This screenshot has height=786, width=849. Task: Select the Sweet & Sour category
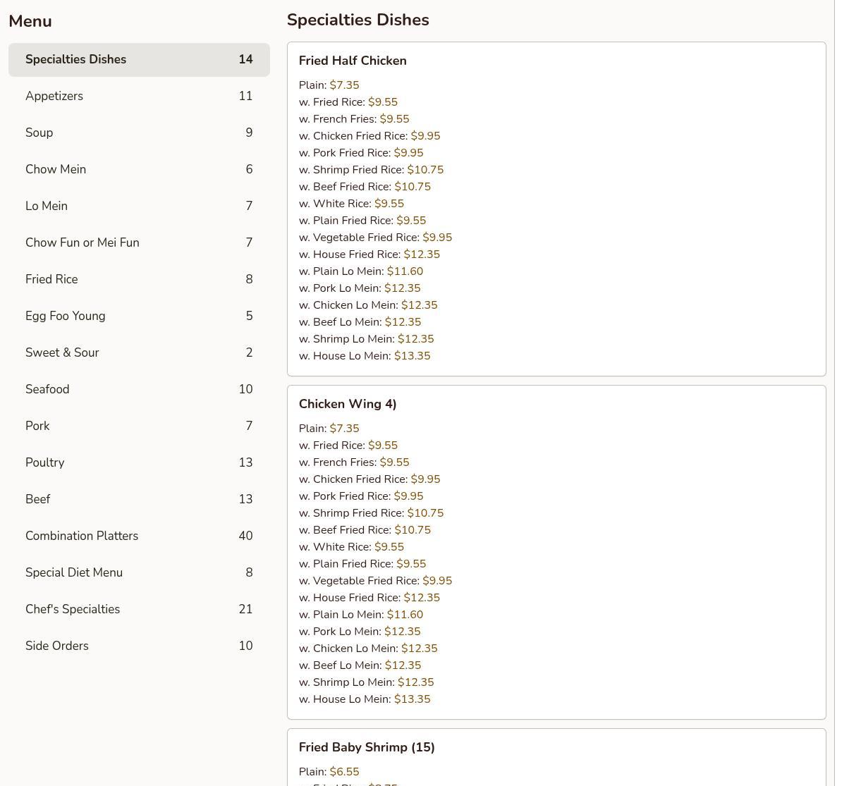tap(139, 353)
